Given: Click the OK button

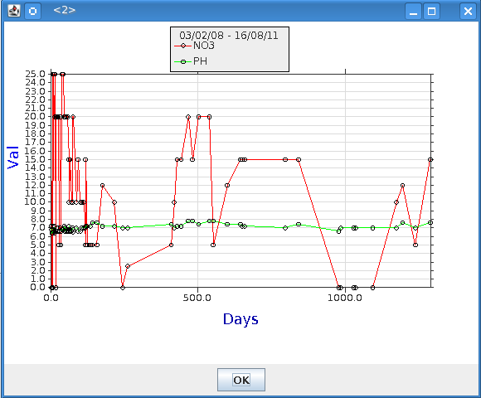Looking at the screenshot, I should pos(241,380).
